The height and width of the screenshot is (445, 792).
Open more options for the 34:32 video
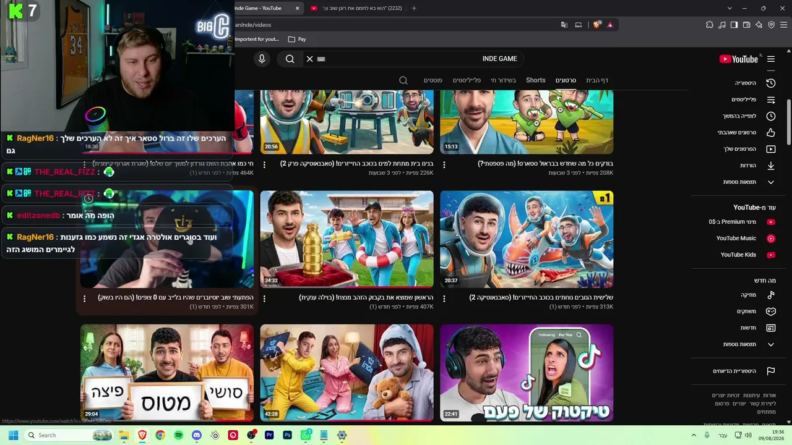coord(264,299)
